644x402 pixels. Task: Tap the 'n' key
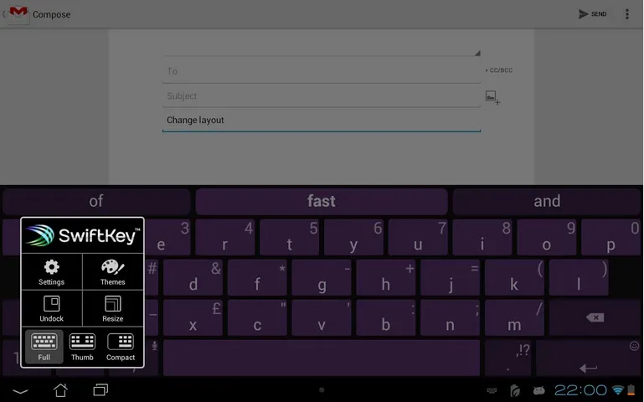(x=451, y=317)
